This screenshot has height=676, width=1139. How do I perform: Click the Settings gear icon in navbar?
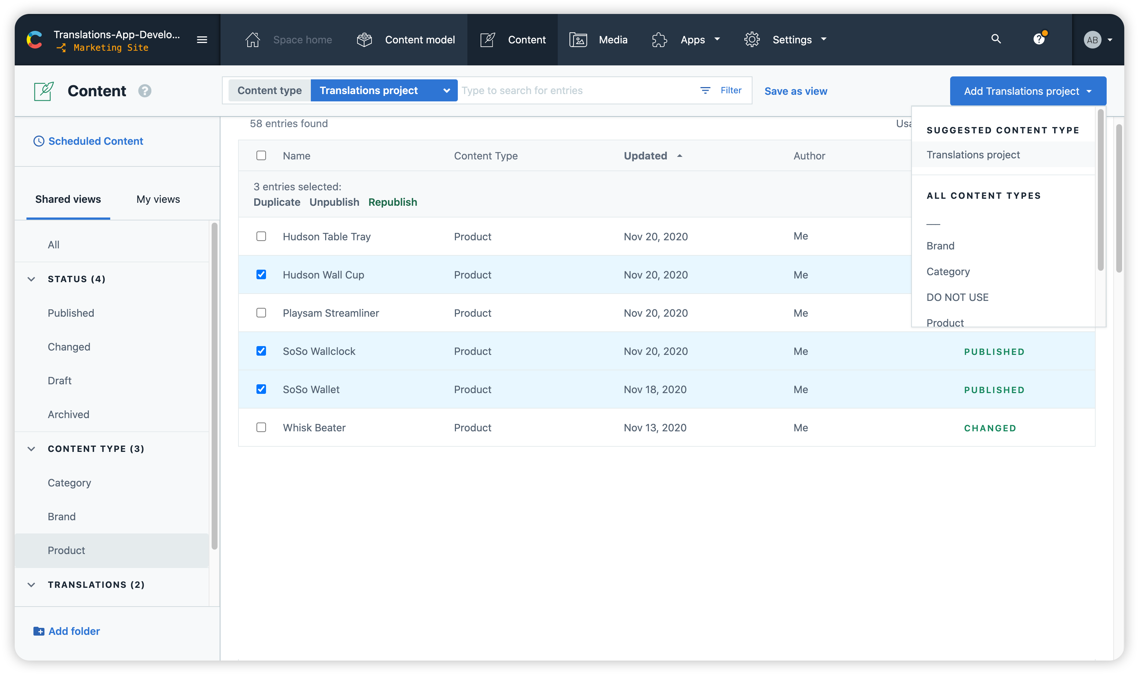752,39
